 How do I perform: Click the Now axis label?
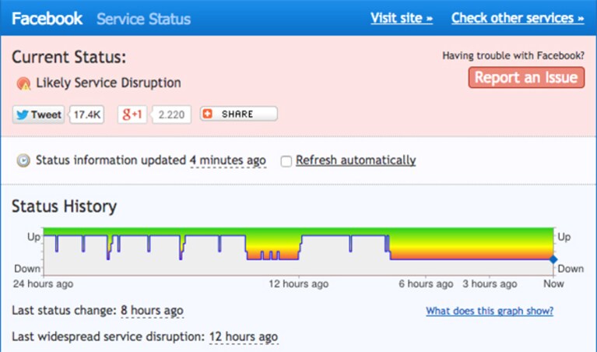[553, 283]
